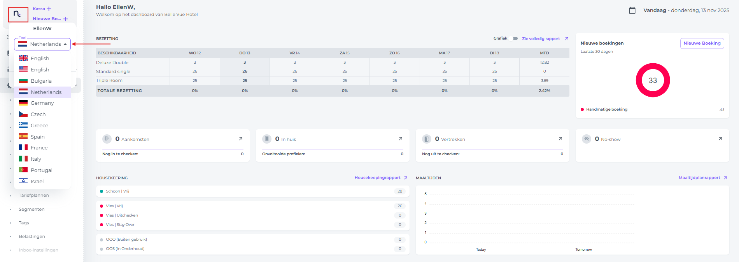Open Aankomsten details via arrow icon
The height and width of the screenshot is (262, 739).
point(240,139)
